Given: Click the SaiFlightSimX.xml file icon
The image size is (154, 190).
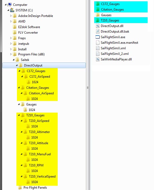Looking at the screenshot, I should tap(98, 48).
